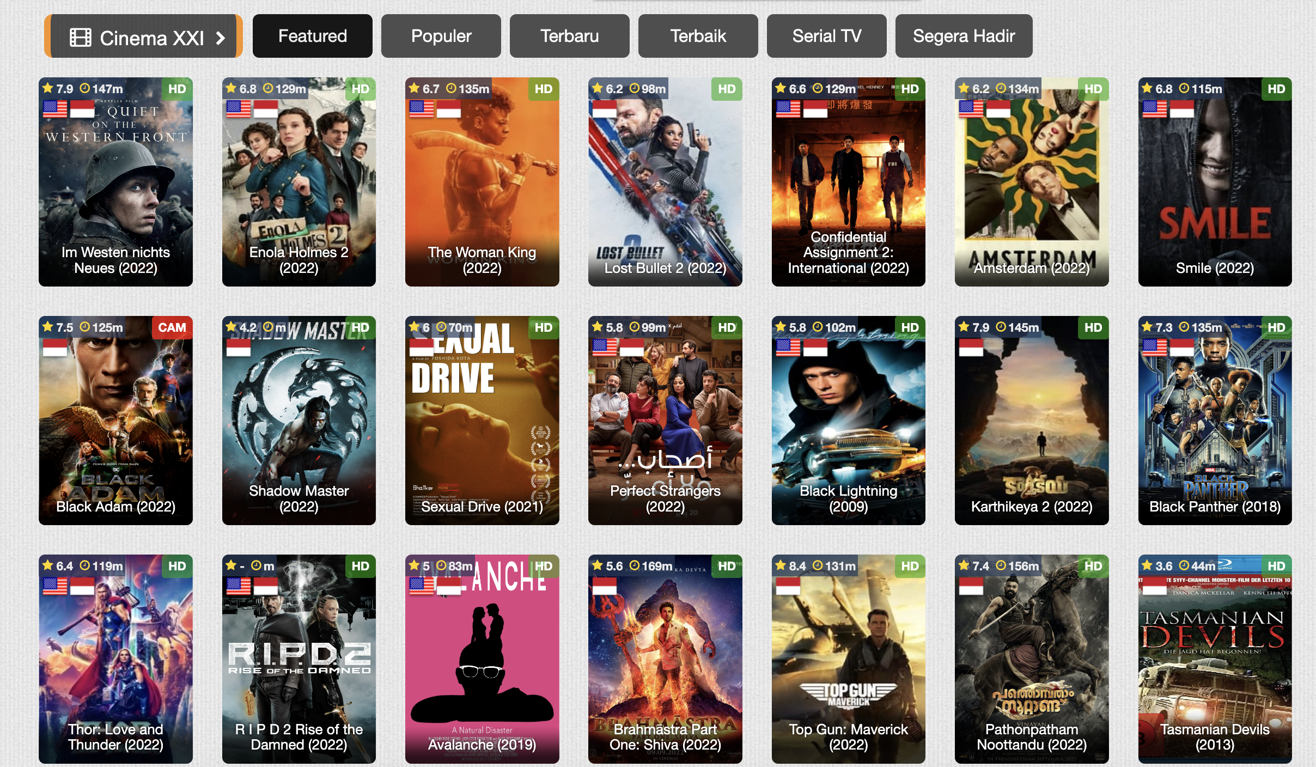Click the clock duration 70m on Sexual Drive

[x=455, y=327]
